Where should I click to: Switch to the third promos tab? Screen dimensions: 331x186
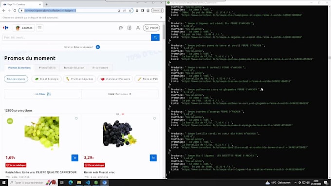pyautogui.click(x=74, y=68)
